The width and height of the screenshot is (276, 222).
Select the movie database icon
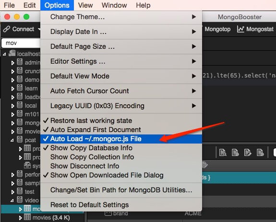(x=20, y=131)
